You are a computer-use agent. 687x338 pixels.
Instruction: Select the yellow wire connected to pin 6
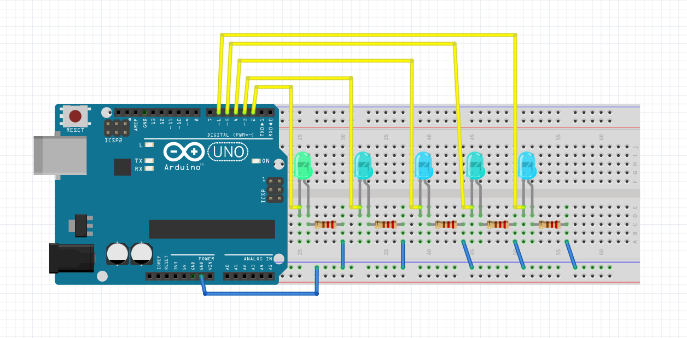pyautogui.click(x=222, y=71)
